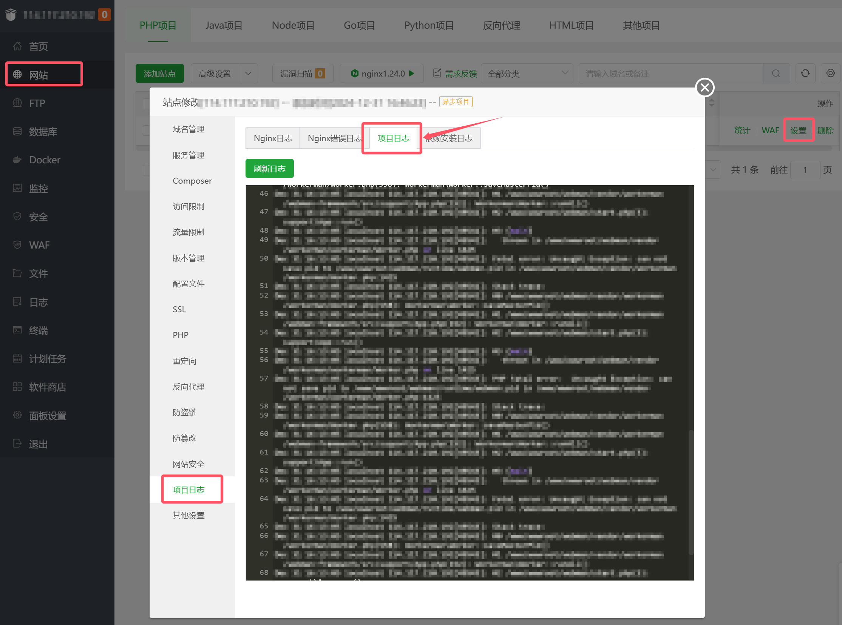Open the 计划任务 scheduled tasks section

click(48, 359)
